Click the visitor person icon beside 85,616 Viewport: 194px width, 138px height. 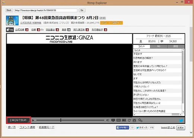[x=141, y=41]
